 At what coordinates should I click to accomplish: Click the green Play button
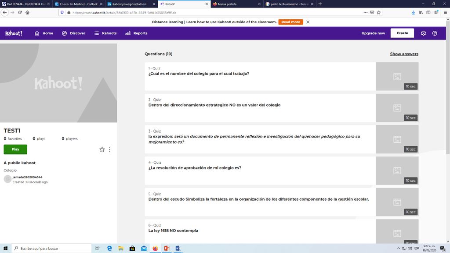[15, 149]
